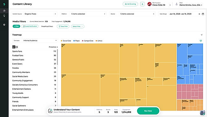Image resolution: width=207 pixels, height=117 pixels.
Task: Click the Coca Cola workspace logo
Action: (x=149, y=4)
